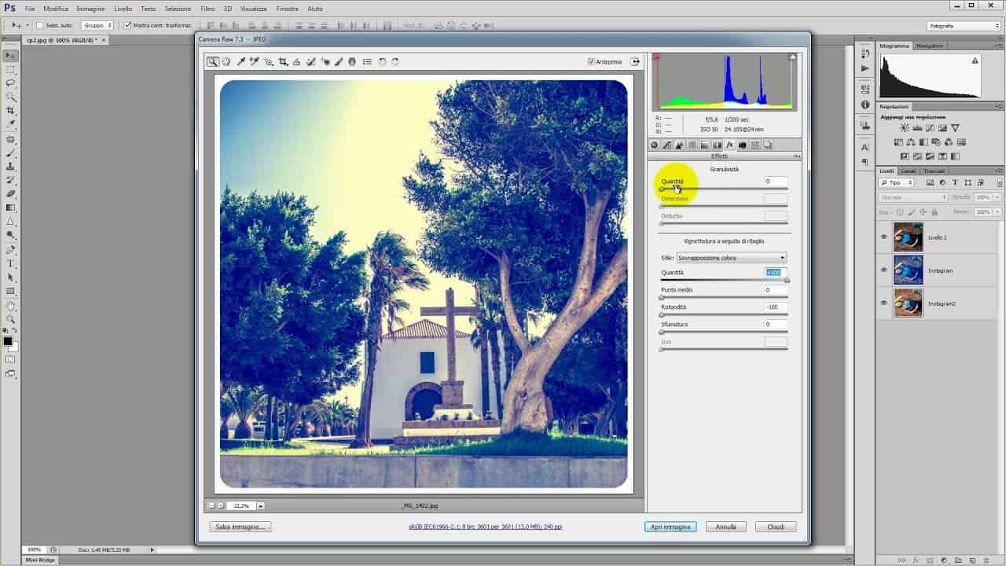Adjust the Rotondità slider
The width and height of the screenshot is (1006, 566).
click(x=661, y=314)
